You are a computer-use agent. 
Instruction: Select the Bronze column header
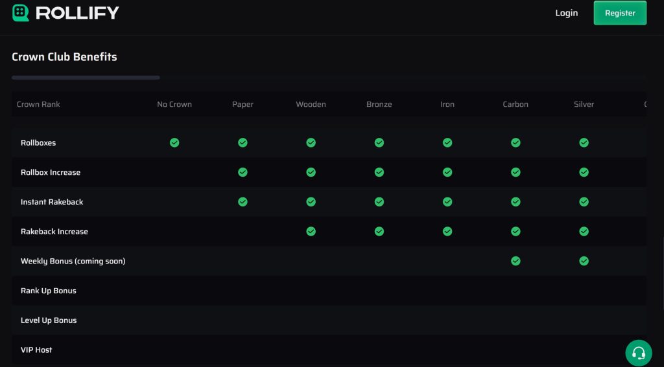(379, 104)
